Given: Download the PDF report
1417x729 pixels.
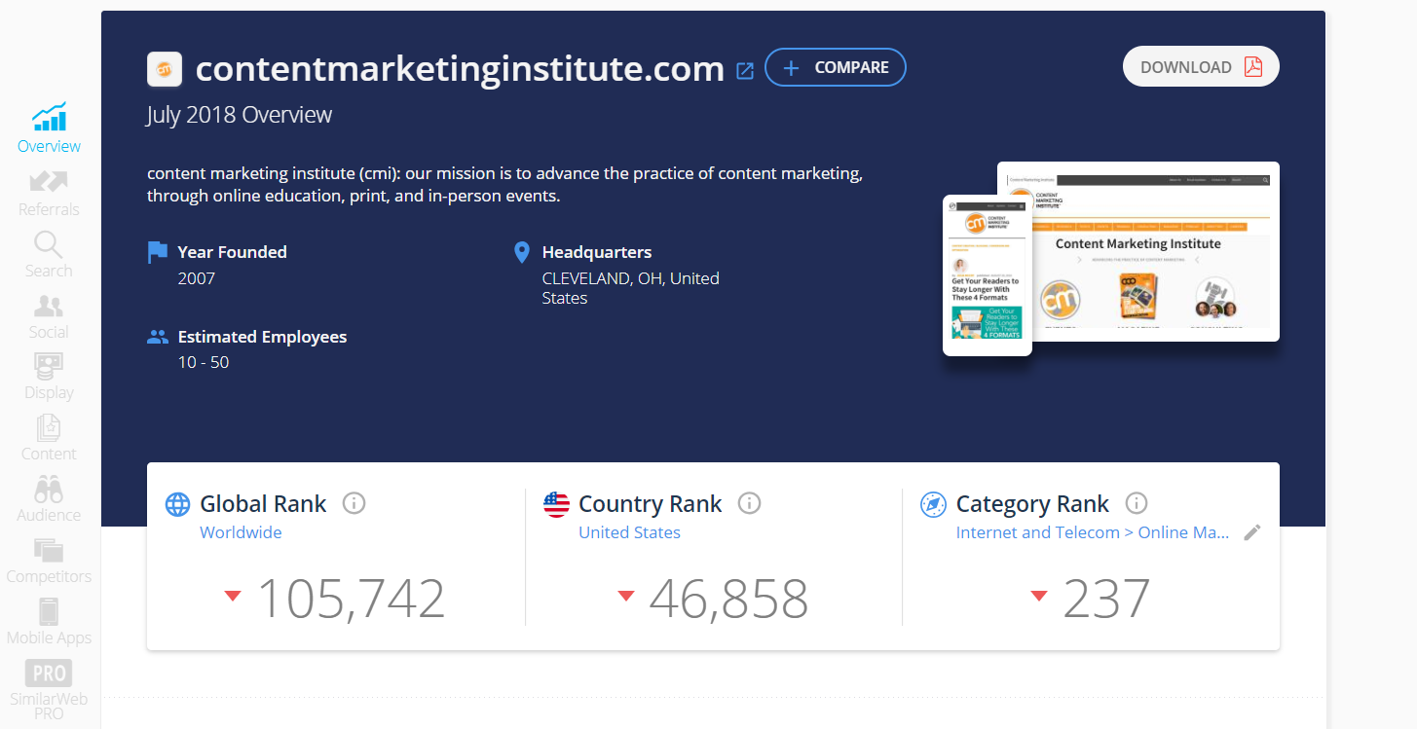Looking at the screenshot, I should [1201, 67].
